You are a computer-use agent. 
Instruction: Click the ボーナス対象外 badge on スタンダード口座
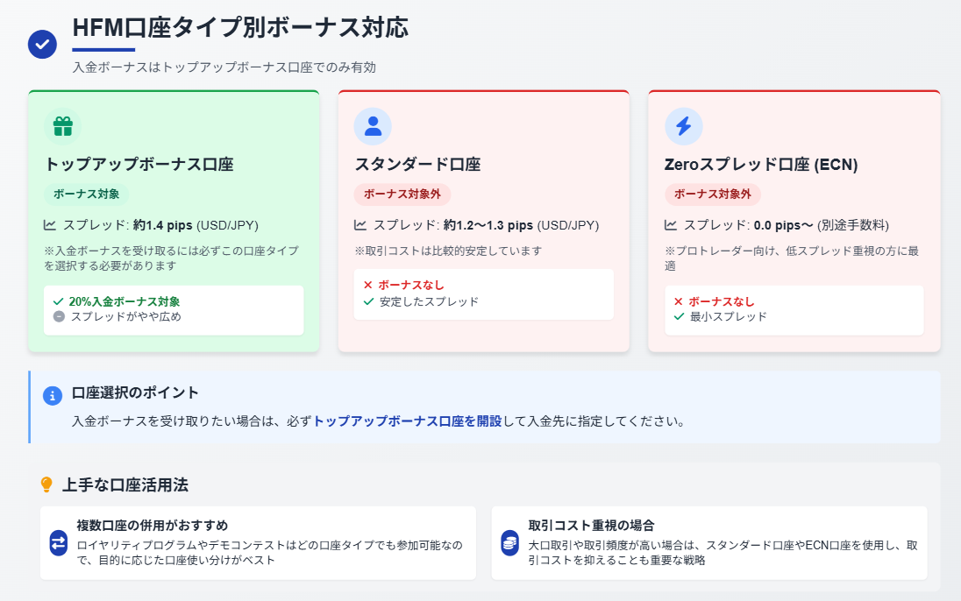point(402,194)
